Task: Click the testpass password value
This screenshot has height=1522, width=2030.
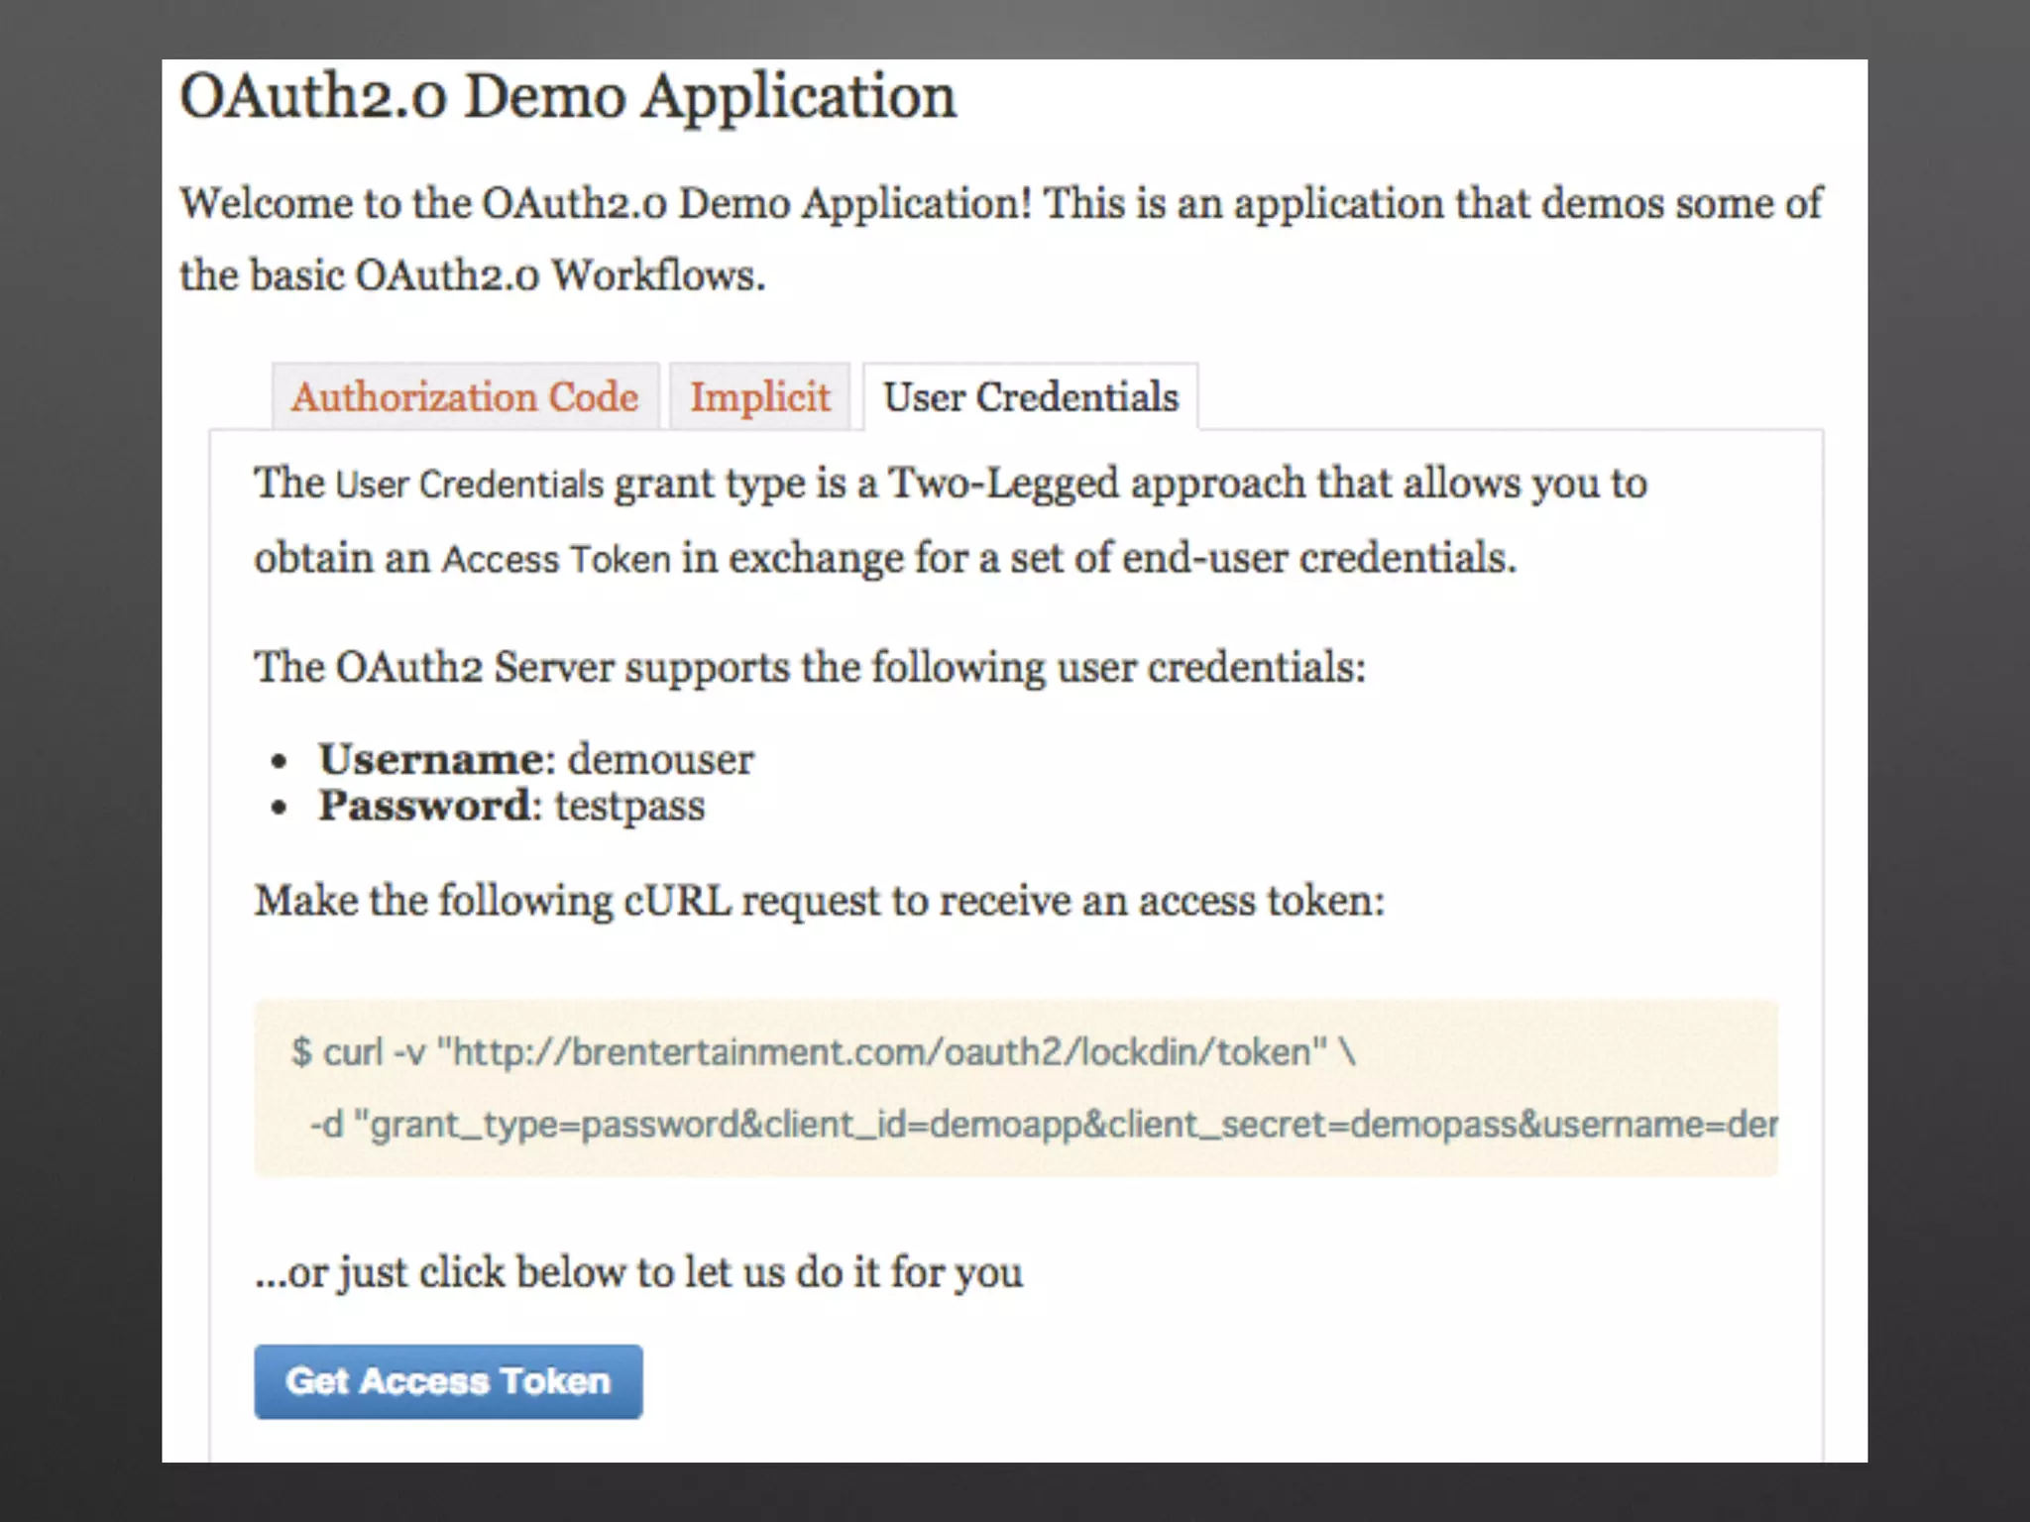Action: coord(629,806)
